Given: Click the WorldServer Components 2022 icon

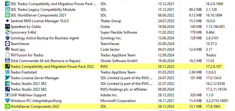Looking at the screenshot, I should coord(7,106).
